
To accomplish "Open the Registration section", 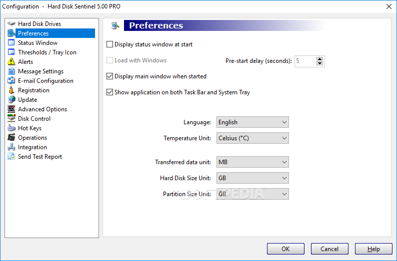I will [x=33, y=90].
